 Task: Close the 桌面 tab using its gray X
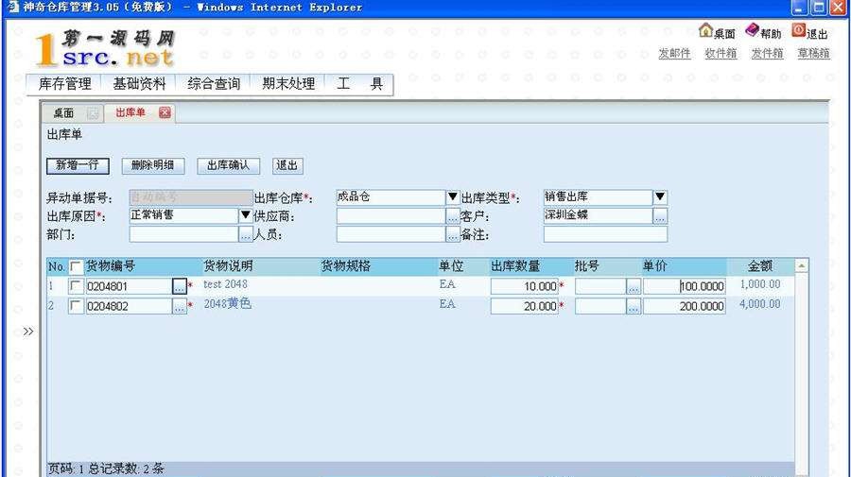[93, 113]
